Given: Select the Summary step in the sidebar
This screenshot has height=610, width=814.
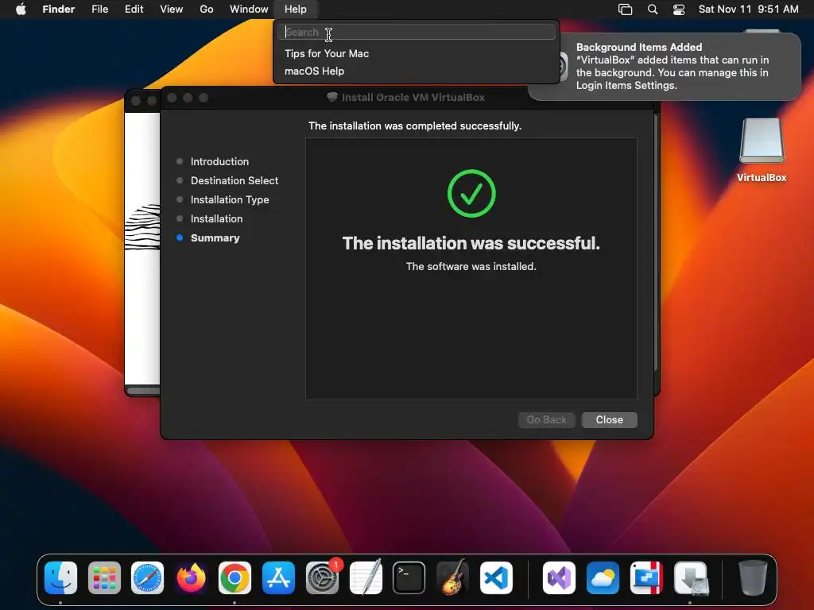Looking at the screenshot, I should (215, 238).
